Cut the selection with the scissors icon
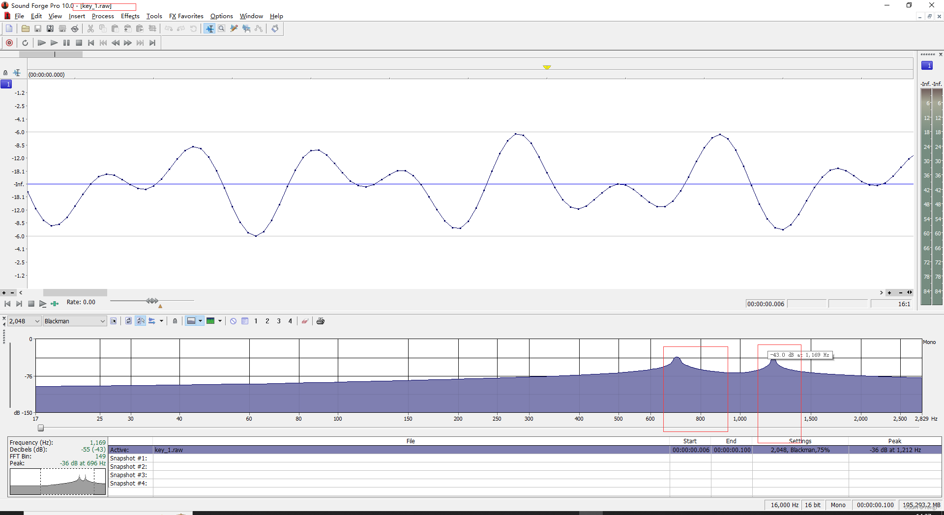Image resolution: width=944 pixels, height=515 pixels. point(90,29)
